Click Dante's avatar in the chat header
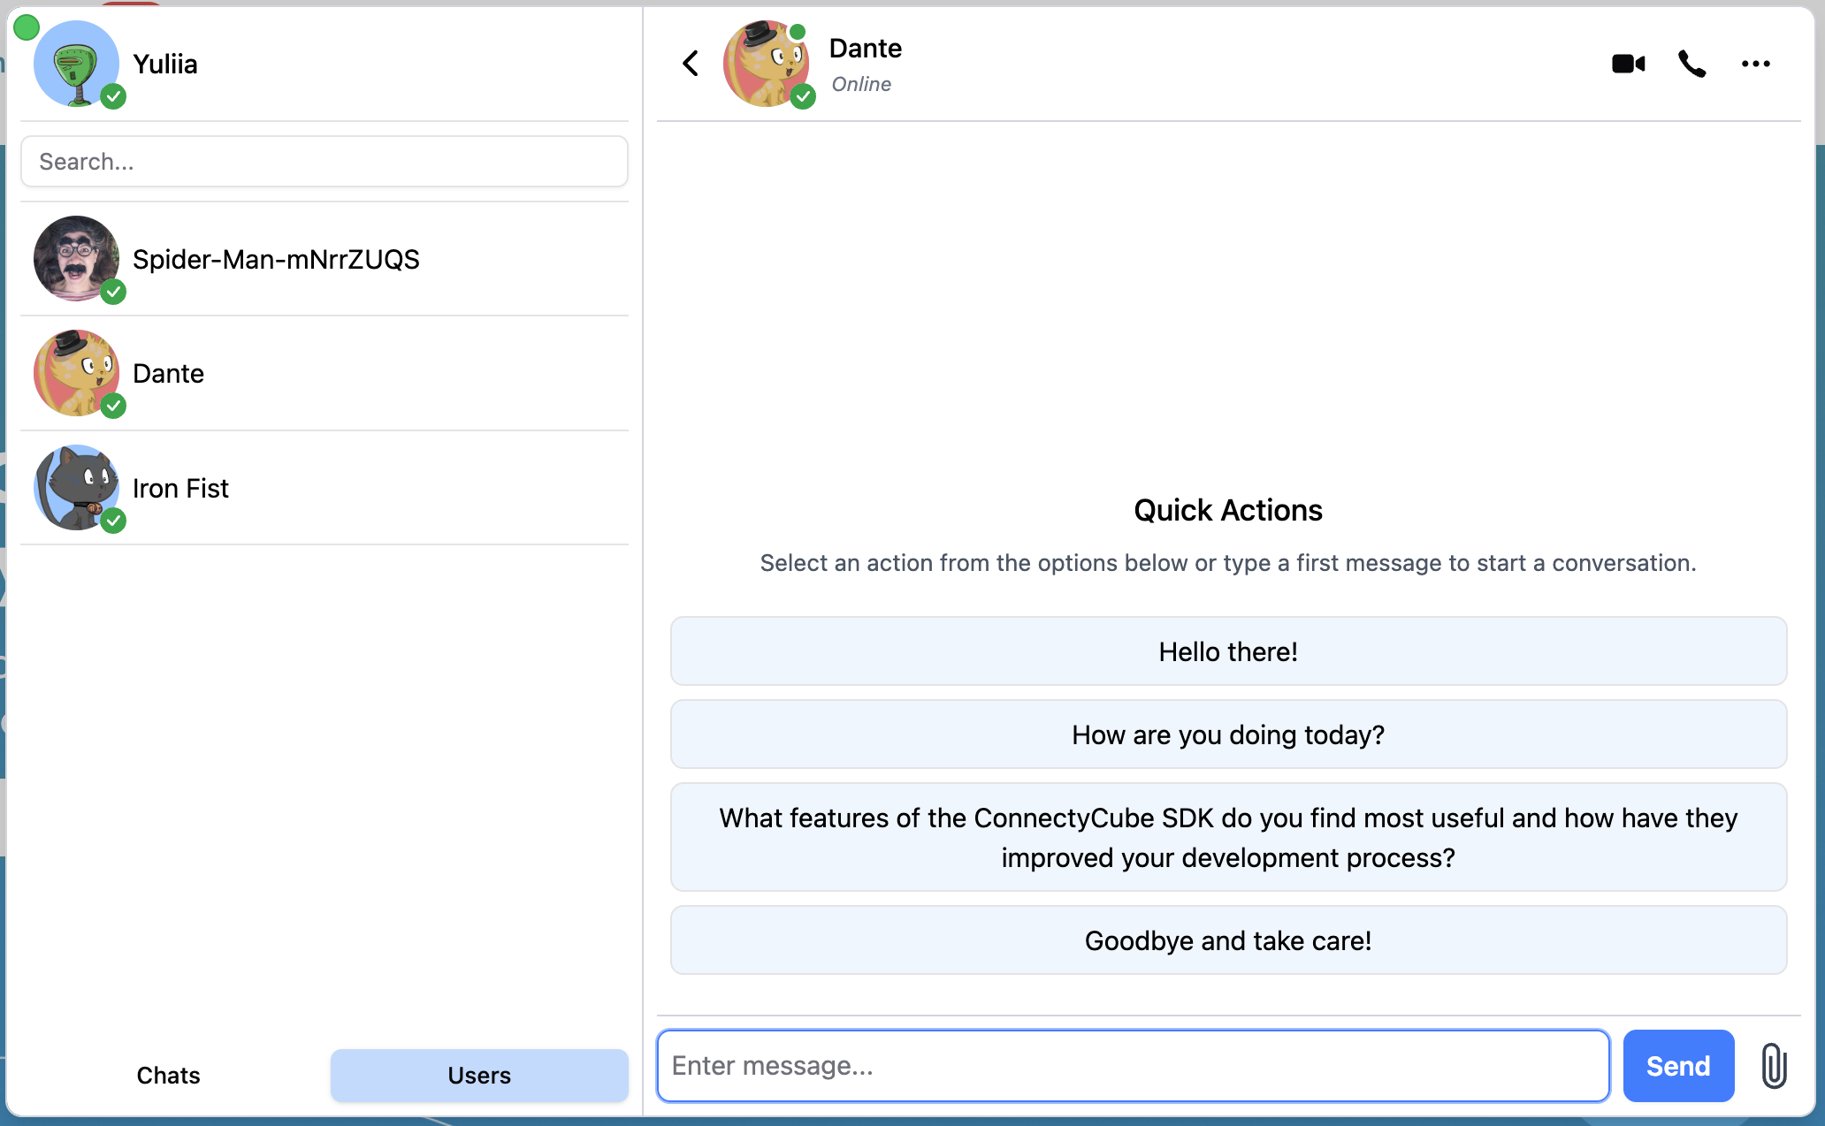Image resolution: width=1825 pixels, height=1126 pixels. pyautogui.click(x=766, y=64)
